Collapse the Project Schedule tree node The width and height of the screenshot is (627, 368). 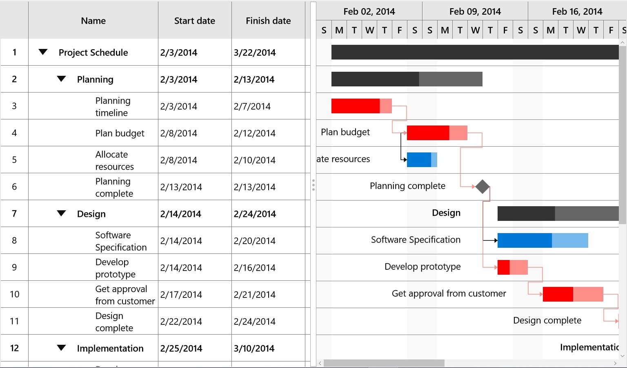(43, 52)
